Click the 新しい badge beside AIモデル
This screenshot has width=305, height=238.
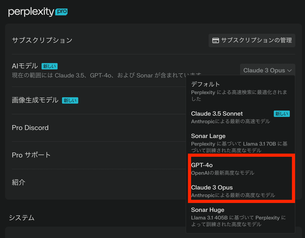tap(50, 66)
